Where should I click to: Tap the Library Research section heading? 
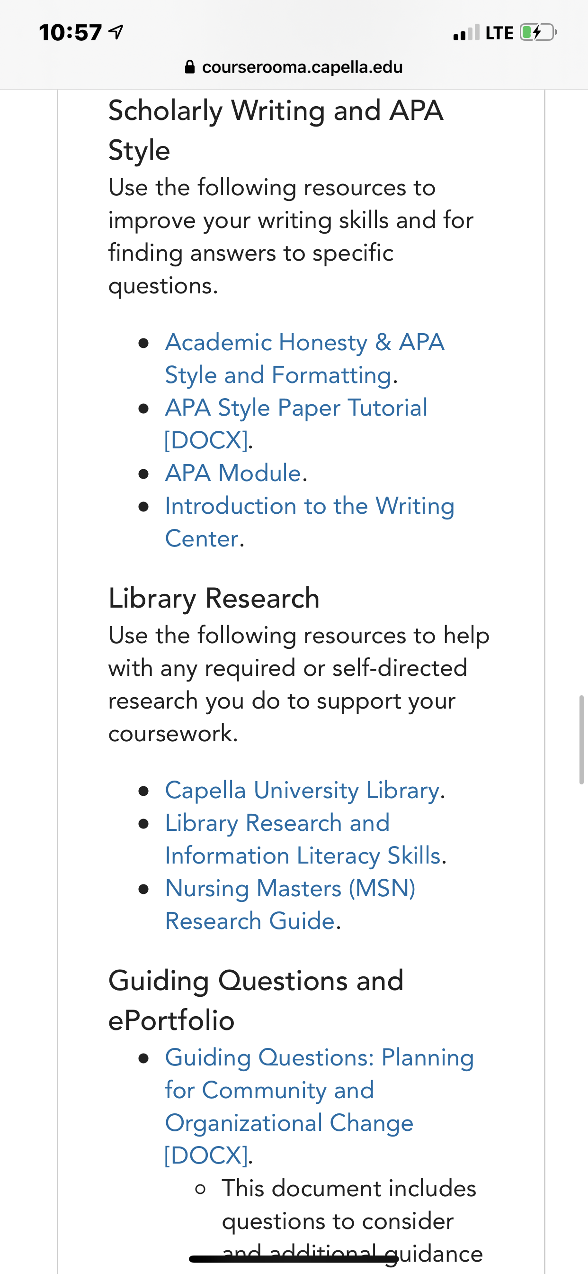point(214,599)
